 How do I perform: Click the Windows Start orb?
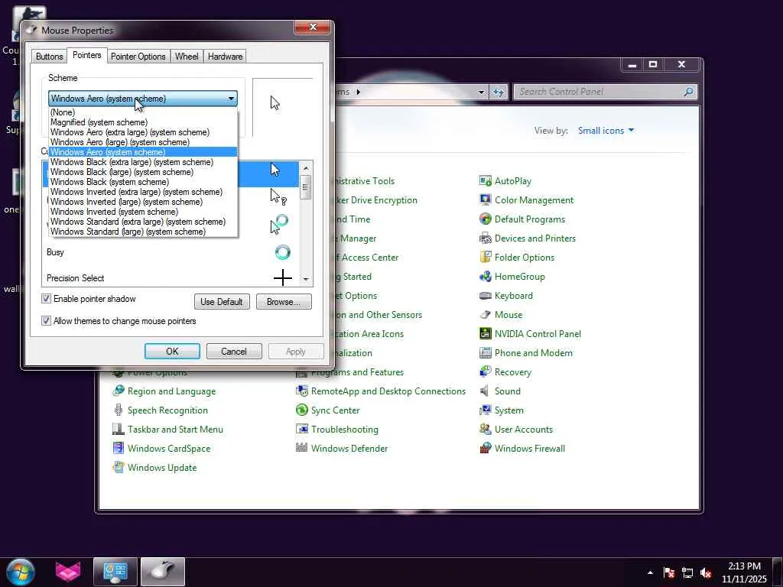(21, 572)
